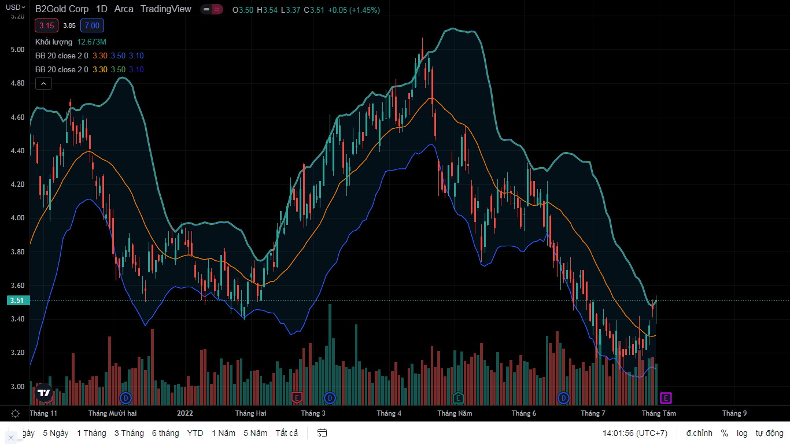Click the green earnings E marker near Tháng Năm

(457, 398)
